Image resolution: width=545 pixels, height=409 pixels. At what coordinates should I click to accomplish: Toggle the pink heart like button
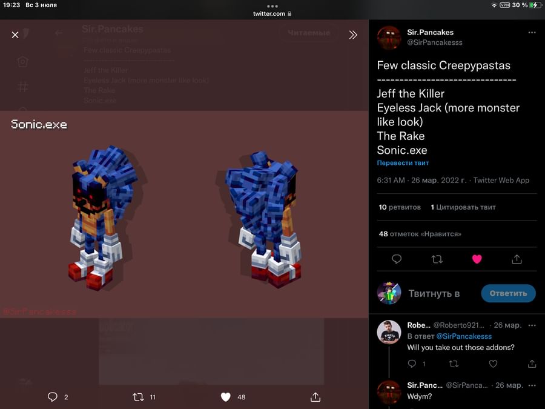477,259
